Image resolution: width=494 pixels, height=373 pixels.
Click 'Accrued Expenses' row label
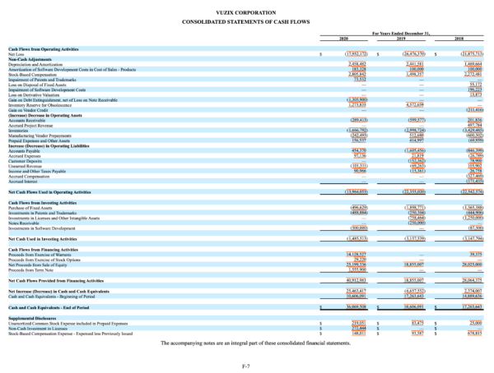click(x=24, y=156)
